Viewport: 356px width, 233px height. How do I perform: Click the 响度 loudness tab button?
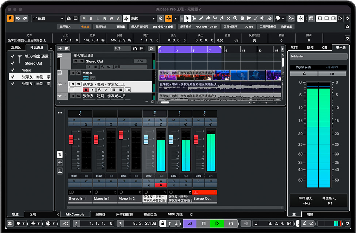tap(310, 214)
